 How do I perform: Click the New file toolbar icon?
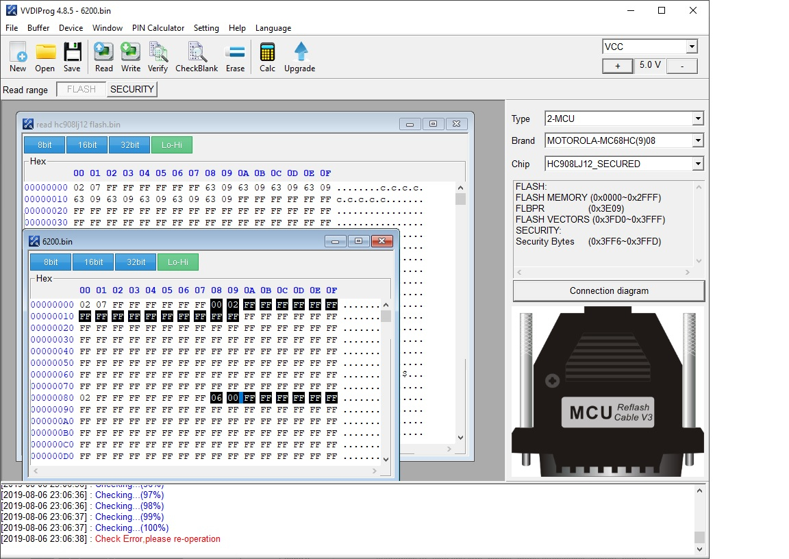18,53
